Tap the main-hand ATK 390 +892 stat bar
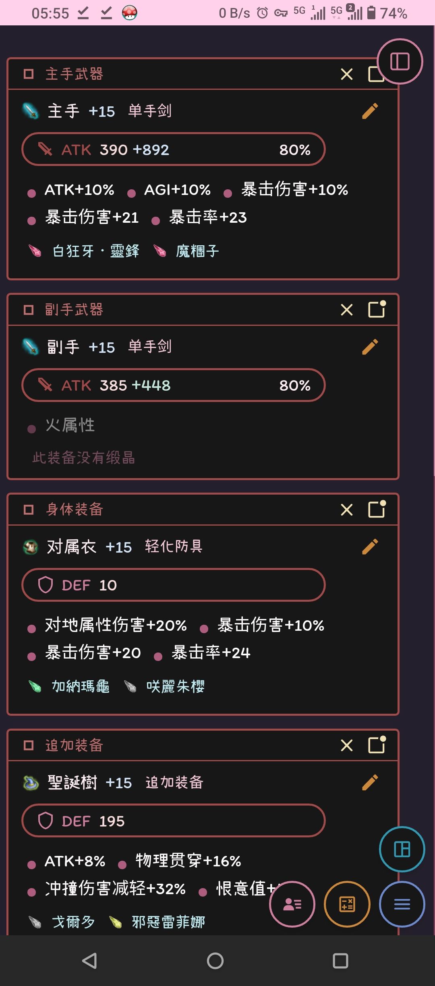 (173, 149)
